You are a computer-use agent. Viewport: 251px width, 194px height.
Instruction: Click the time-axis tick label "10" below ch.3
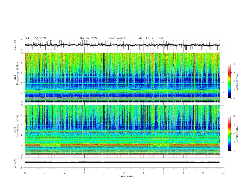click(x=223, y=173)
